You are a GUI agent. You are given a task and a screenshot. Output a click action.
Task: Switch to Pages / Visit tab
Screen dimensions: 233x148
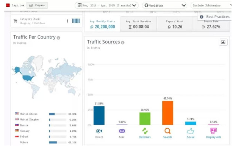[175, 24]
